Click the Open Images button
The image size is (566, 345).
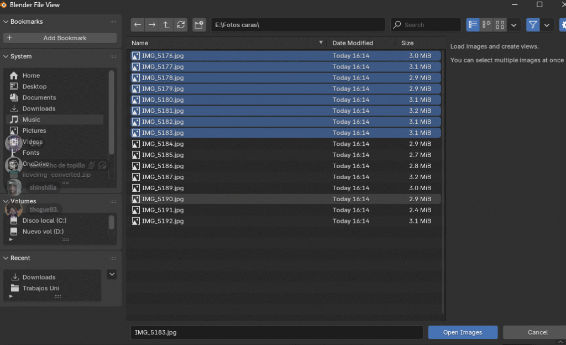tap(463, 332)
